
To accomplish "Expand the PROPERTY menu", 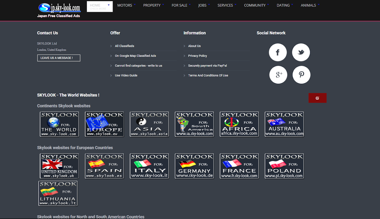I will tap(154, 5).
